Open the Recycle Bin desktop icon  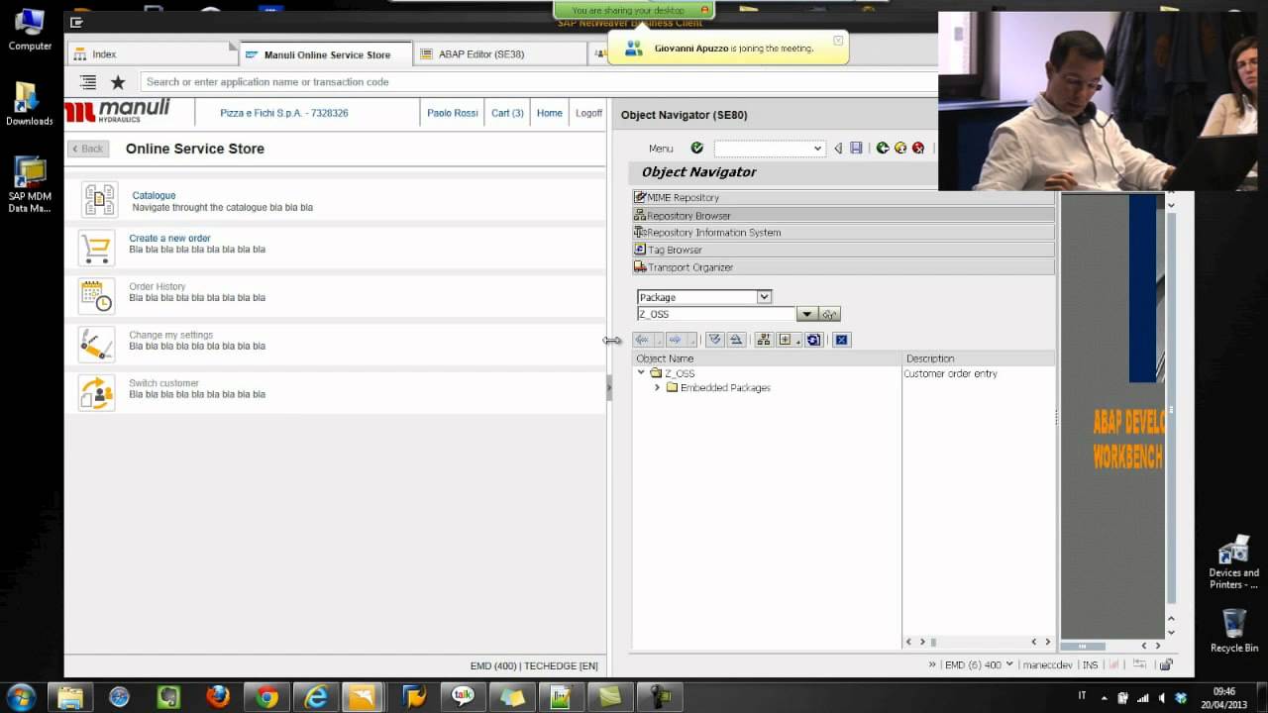click(x=1234, y=631)
